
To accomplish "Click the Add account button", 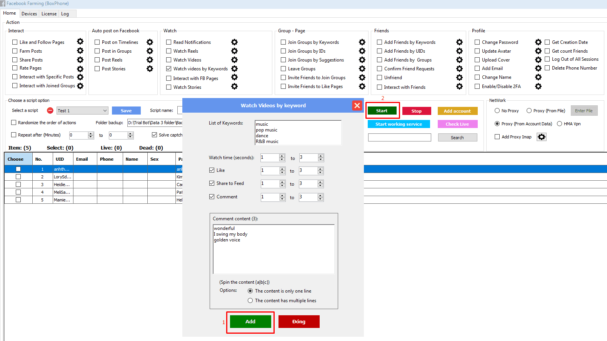I will point(457,111).
